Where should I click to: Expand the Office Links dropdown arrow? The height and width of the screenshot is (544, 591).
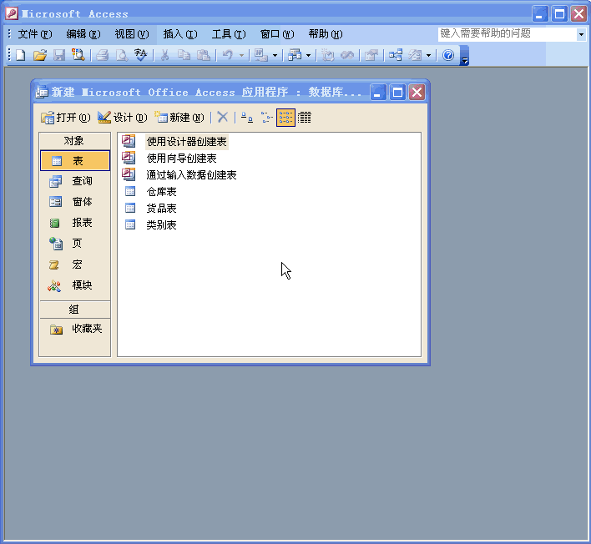tap(275, 56)
